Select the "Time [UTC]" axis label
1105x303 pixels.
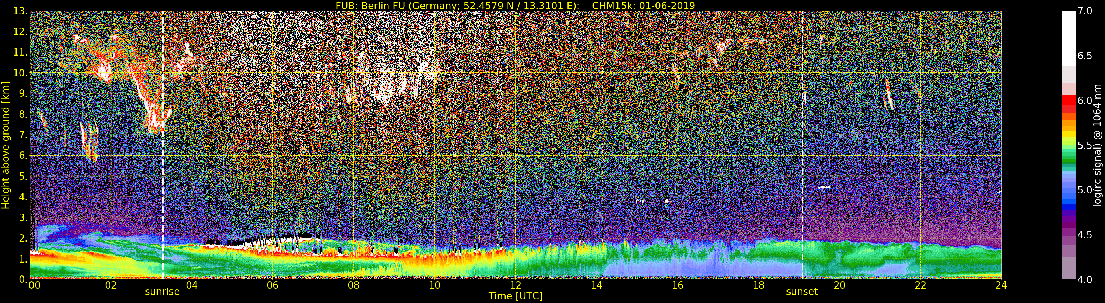515,296
